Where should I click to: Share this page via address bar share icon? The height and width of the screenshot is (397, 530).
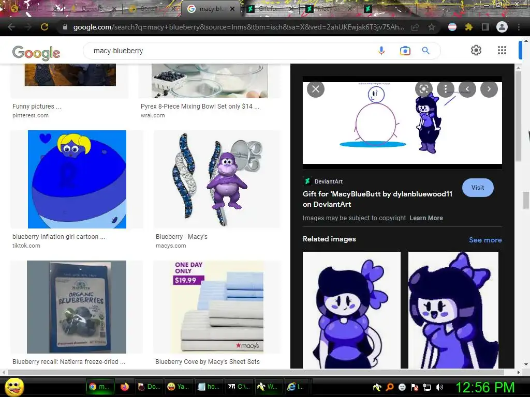click(415, 27)
